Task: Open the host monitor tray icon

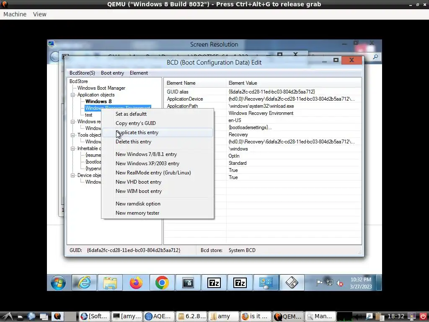Action: point(413,317)
